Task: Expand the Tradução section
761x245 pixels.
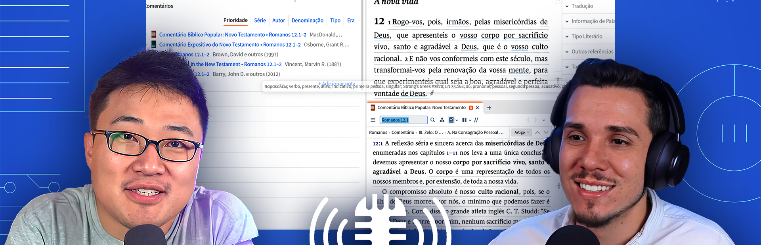Action: point(579,6)
